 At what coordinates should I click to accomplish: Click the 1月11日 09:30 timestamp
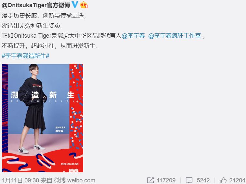click(x=20, y=180)
